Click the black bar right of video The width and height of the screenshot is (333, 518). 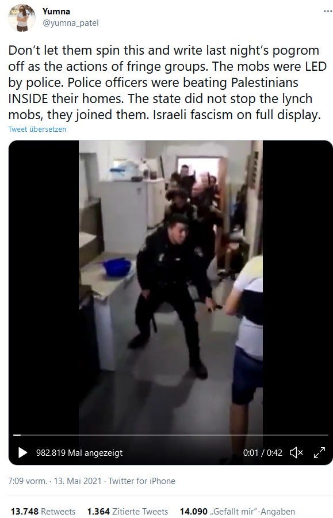click(297, 284)
